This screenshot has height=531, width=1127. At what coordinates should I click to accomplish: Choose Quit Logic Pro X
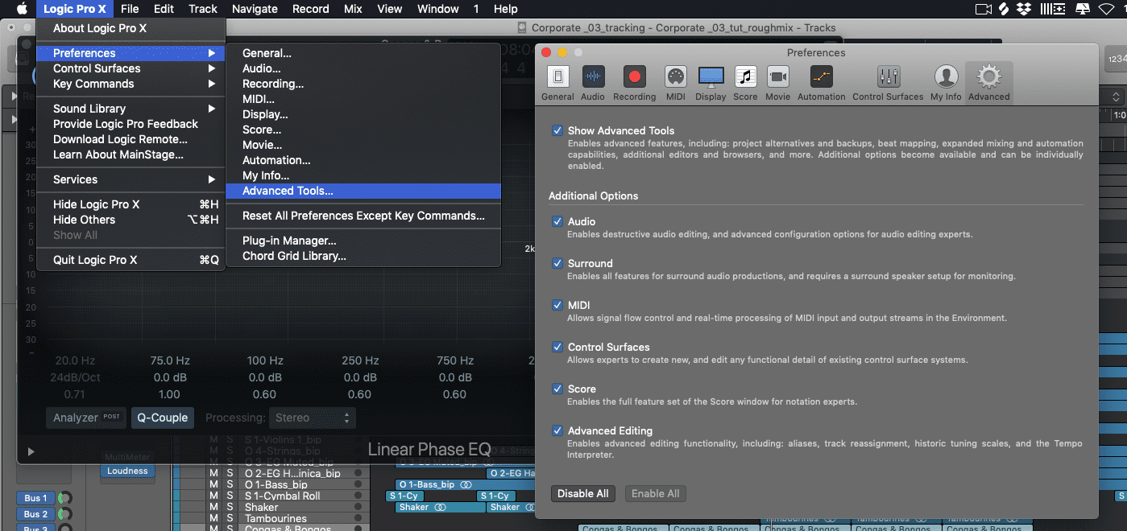(131, 260)
